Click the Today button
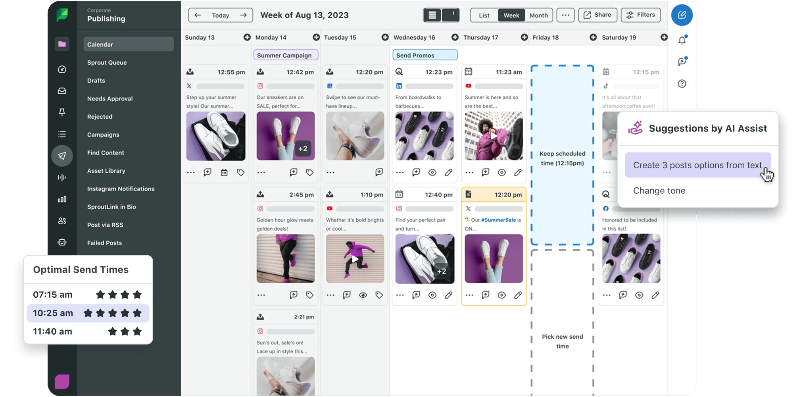Screen dimensions: 803x397 (x=221, y=15)
